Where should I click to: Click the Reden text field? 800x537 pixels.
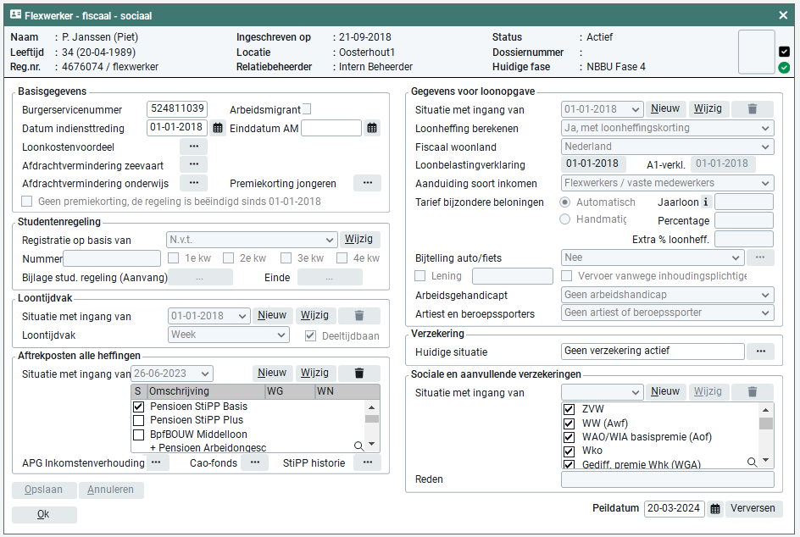pyautogui.click(x=667, y=479)
